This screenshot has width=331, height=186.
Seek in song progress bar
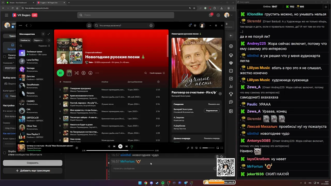click(120, 150)
